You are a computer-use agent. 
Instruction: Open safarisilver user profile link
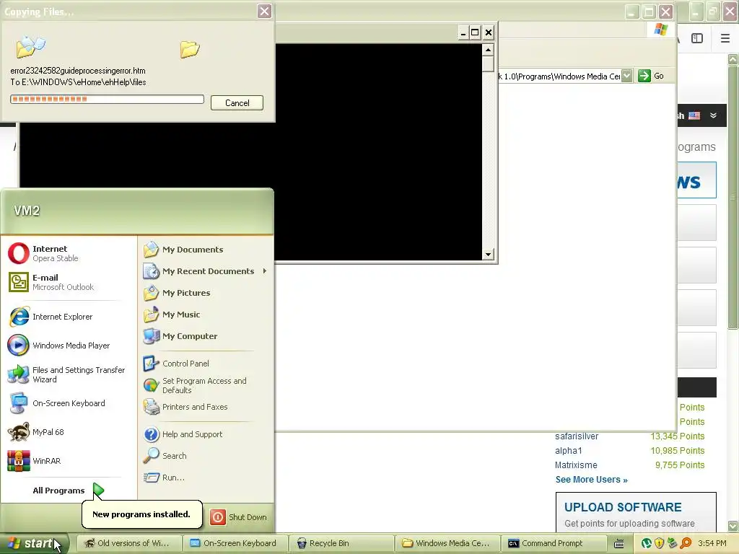pyautogui.click(x=577, y=436)
